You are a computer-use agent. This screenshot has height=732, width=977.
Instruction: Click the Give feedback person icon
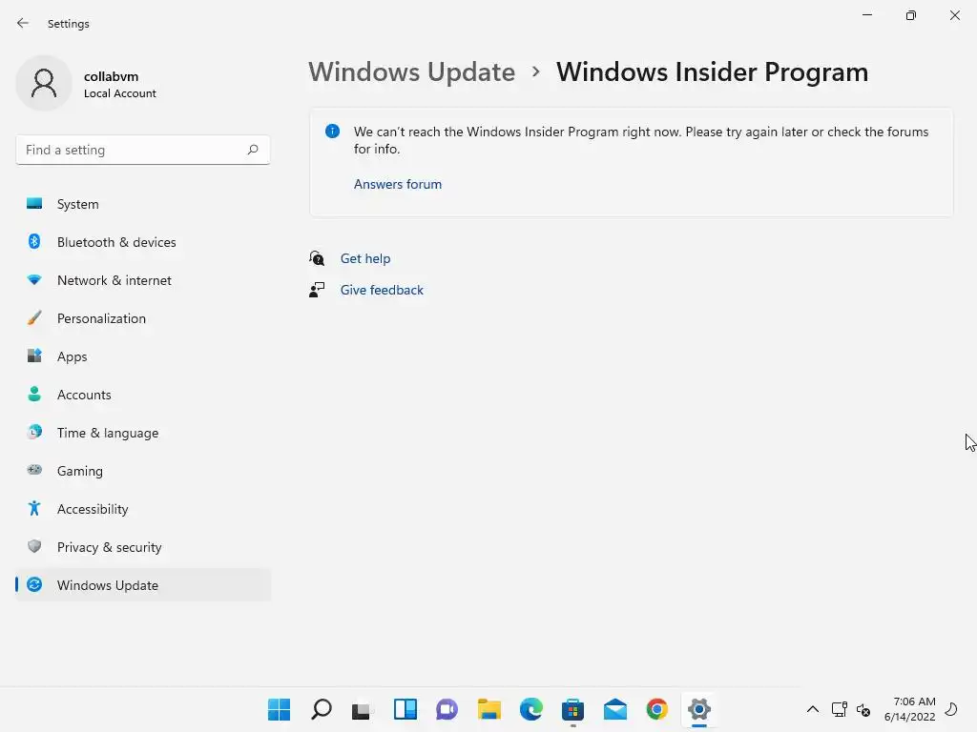(317, 290)
